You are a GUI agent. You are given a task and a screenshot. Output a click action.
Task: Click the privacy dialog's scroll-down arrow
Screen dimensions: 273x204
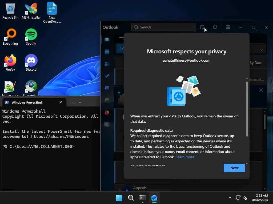[x=247, y=163]
